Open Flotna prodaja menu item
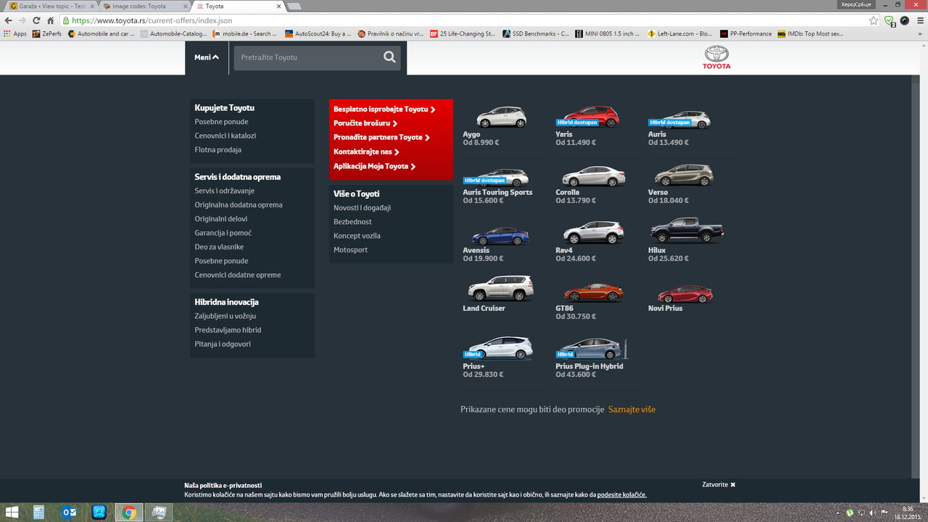The width and height of the screenshot is (928, 522). point(218,149)
